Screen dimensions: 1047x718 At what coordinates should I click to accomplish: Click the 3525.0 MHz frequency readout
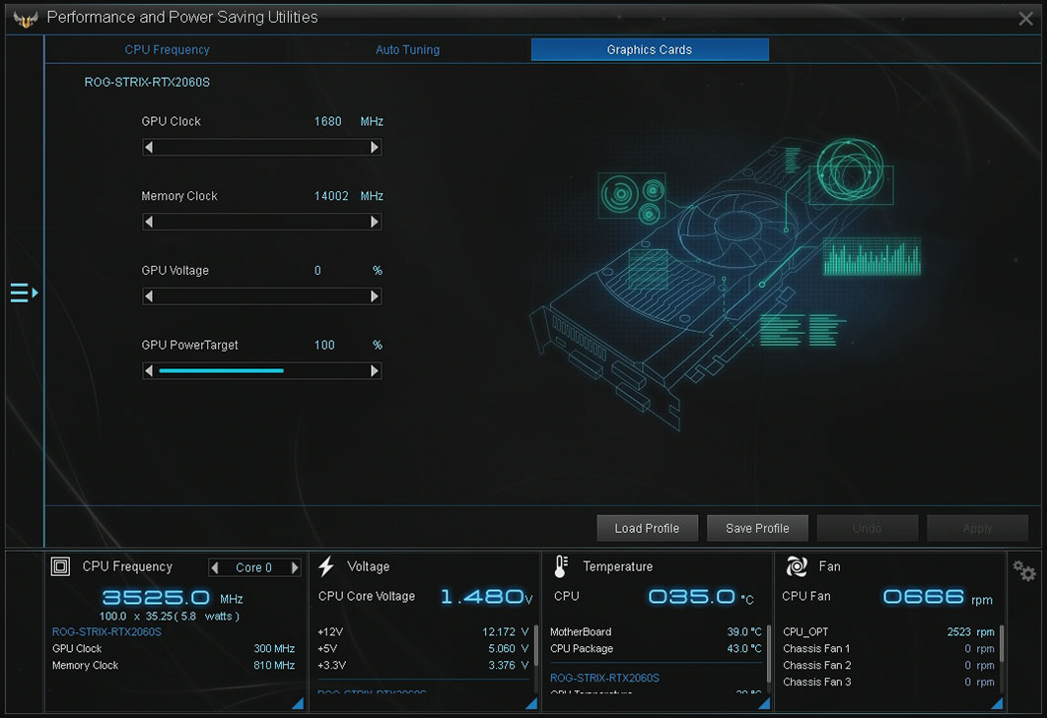(x=173, y=597)
